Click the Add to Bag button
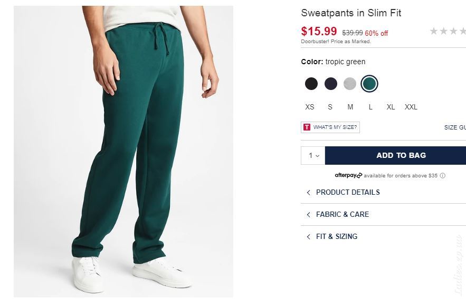The width and height of the screenshot is (466, 300). 396,155
